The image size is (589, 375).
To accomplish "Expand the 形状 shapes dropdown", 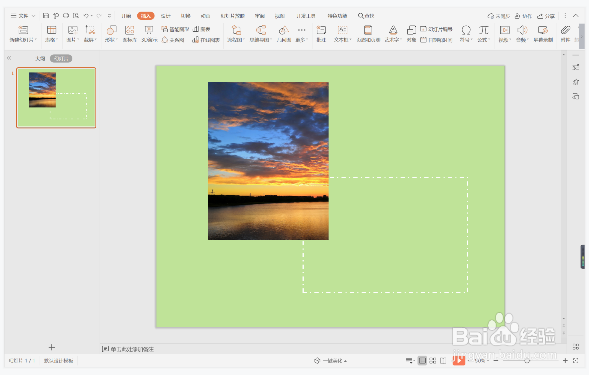I will (111, 40).
